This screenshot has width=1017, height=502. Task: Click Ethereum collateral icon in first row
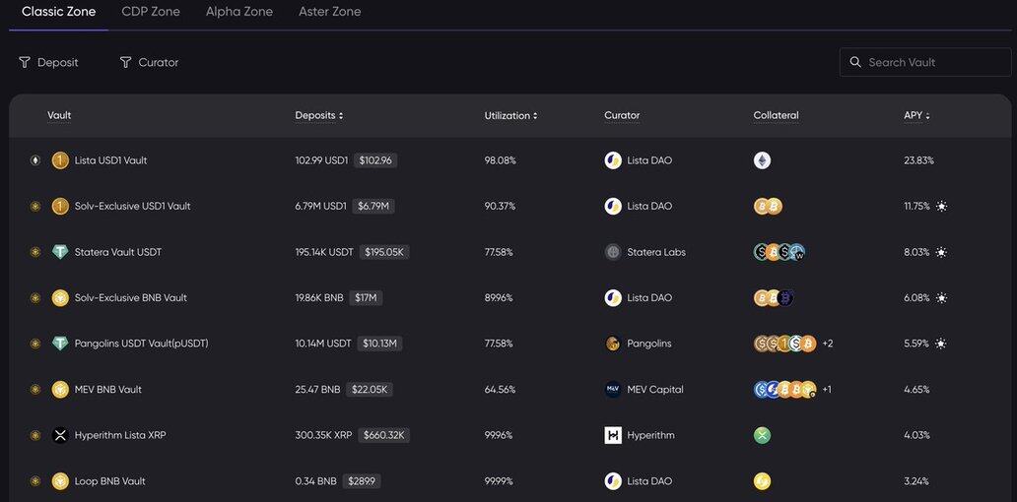(762, 160)
